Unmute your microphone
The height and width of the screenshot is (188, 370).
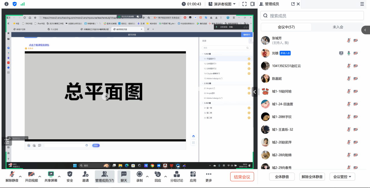pyautogui.click(x=12, y=174)
